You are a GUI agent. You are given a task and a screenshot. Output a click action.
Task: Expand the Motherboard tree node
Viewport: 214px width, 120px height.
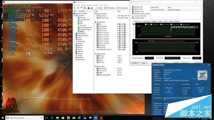tap(74, 33)
